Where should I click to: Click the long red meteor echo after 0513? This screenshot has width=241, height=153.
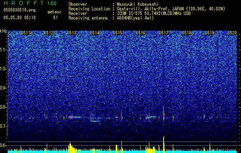tap(75, 117)
